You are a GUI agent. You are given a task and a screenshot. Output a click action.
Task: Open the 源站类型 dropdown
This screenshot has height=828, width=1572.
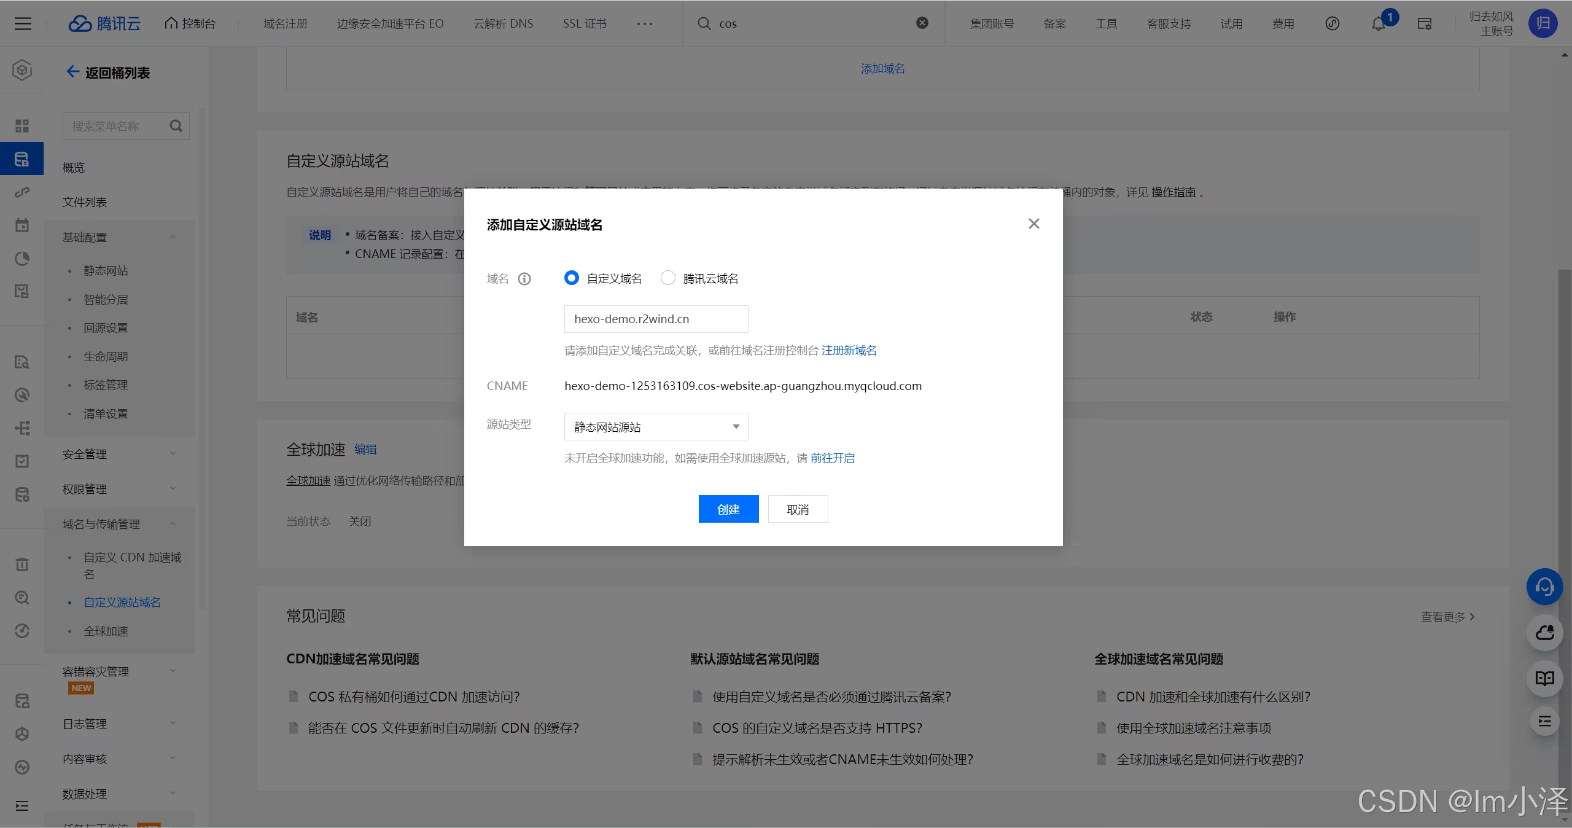click(x=656, y=427)
